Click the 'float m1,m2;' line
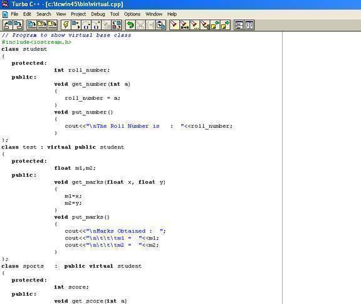This screenshot has height=304, width=361. point(75,168)
